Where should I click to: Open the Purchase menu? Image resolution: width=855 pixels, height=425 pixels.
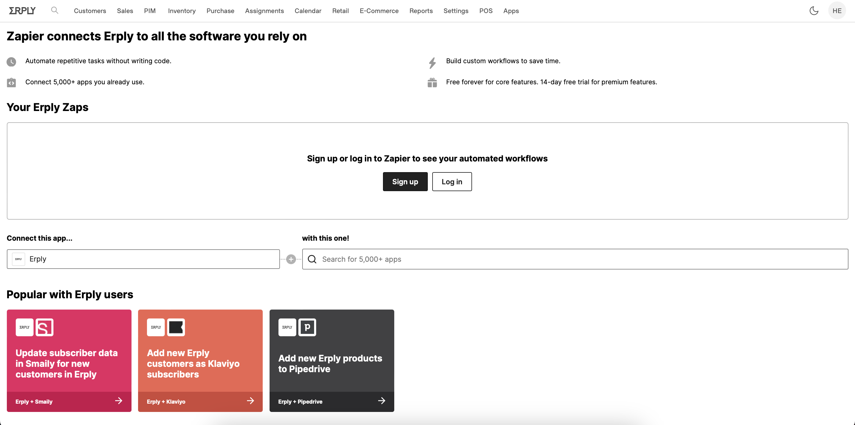tap(220, 11)
